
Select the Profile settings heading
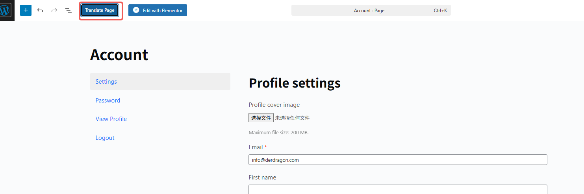295,83
